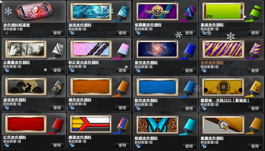Screen dimensions: 265x151
Task: Toggle the grey lock on 塗色顏料解碼器
Action: point(7,33)
